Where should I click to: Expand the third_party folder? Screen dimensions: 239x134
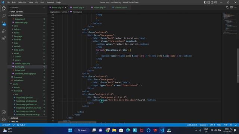[x=19, y=50]
